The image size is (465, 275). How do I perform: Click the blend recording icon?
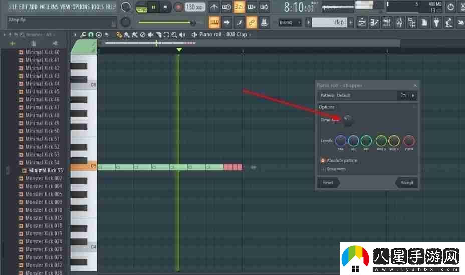point(252,7)
